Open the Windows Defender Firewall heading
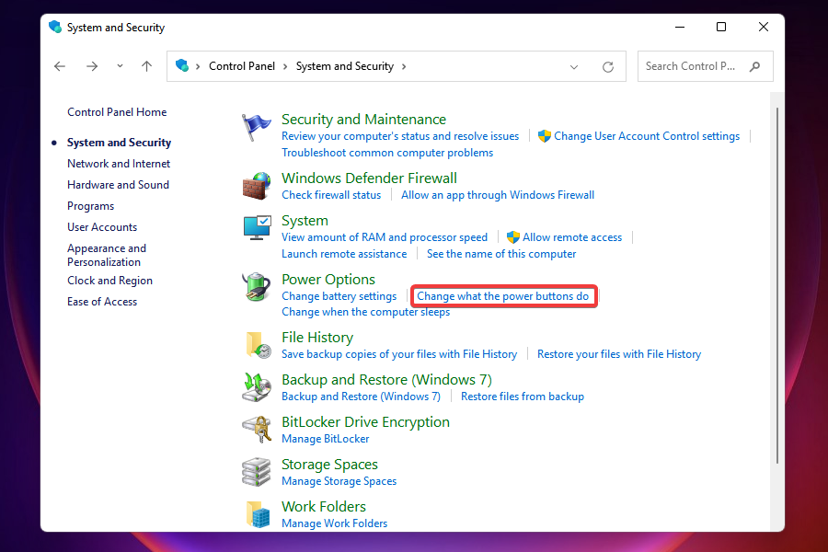 pos(369,178)
